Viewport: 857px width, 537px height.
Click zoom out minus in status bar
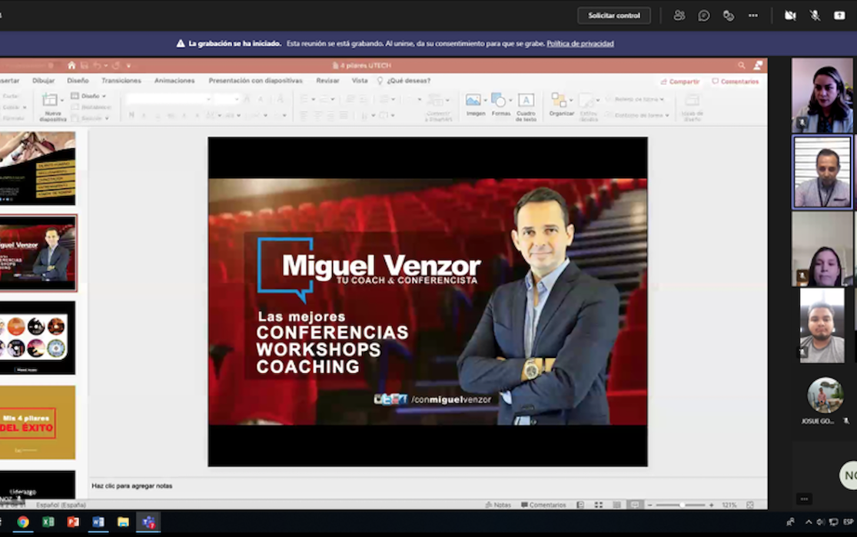point(649,506)
